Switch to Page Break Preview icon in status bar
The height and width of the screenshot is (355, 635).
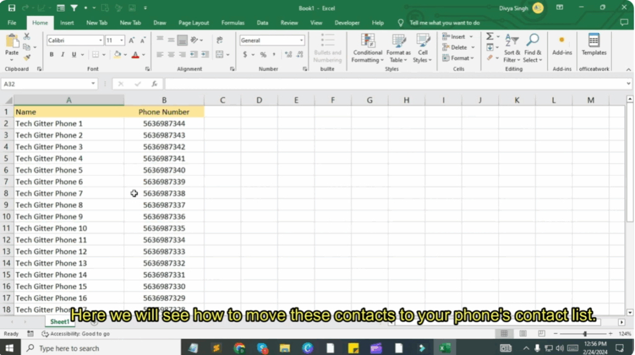pos(541,334)
